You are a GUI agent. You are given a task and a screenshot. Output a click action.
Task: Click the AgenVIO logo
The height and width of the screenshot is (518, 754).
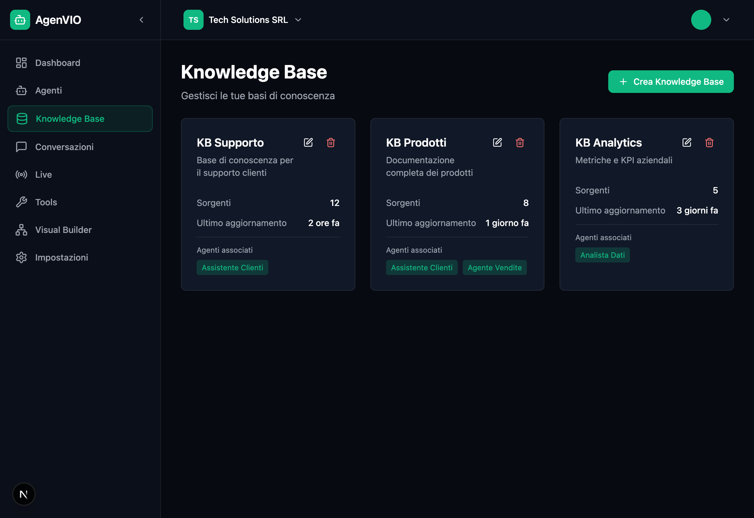point(46,20)
